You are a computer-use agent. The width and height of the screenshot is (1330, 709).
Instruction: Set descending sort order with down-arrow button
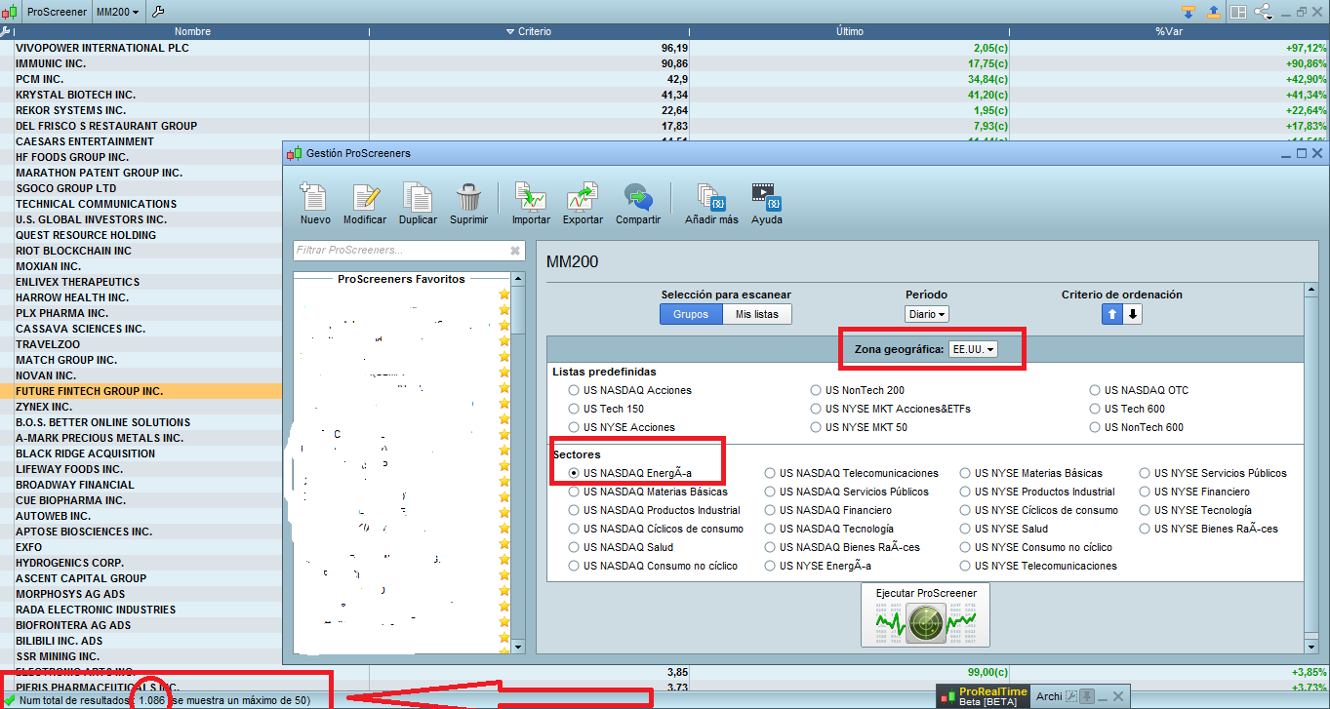[1132, 314]
